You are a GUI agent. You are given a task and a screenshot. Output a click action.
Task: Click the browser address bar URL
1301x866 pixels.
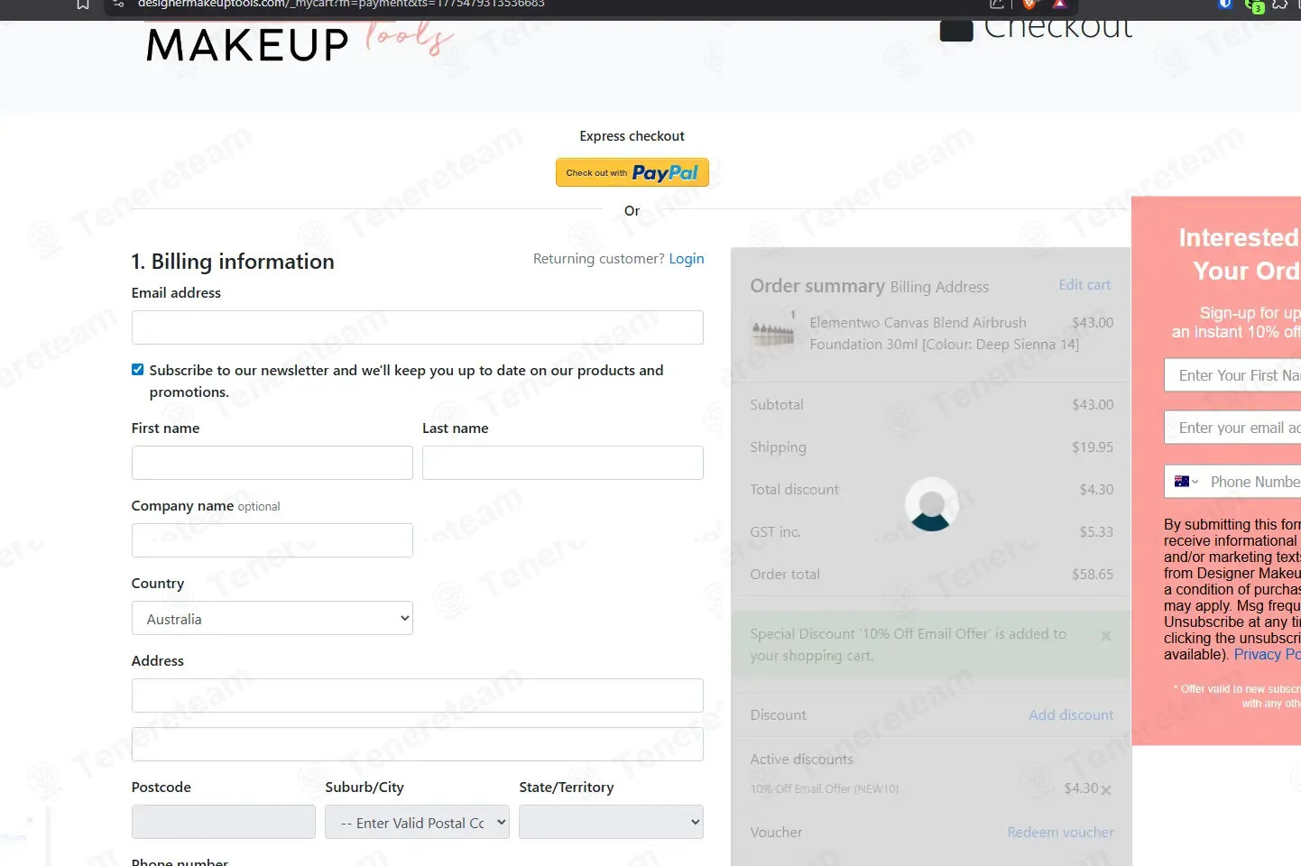341,5
